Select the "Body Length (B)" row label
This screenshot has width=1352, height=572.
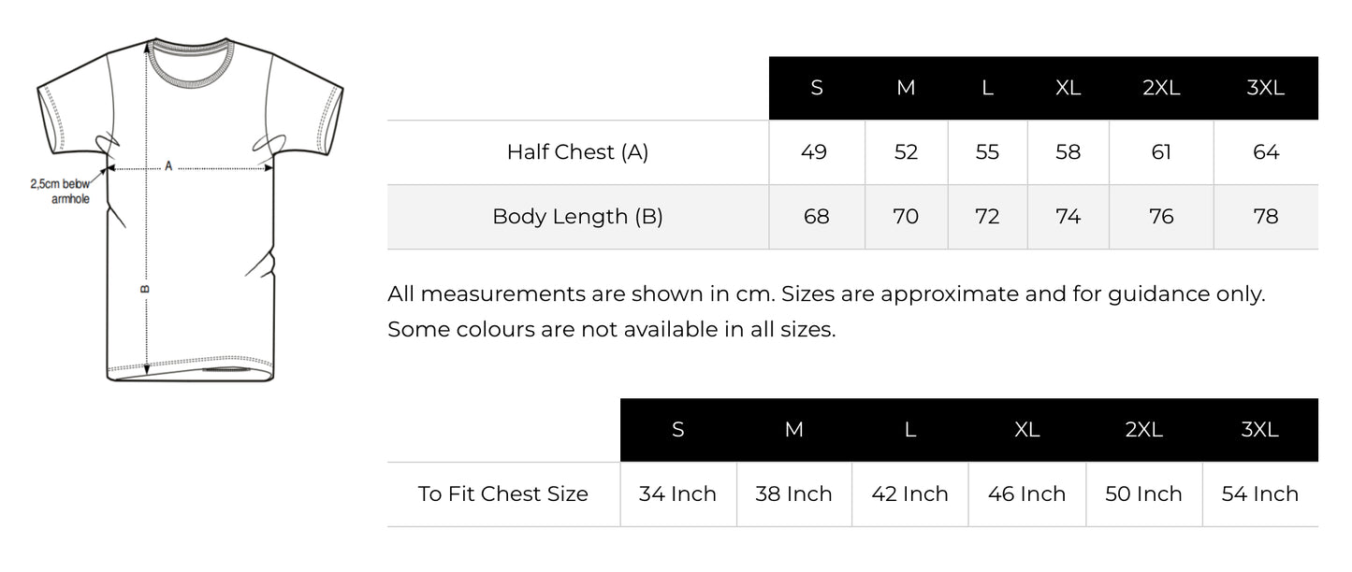click(577, 217)
